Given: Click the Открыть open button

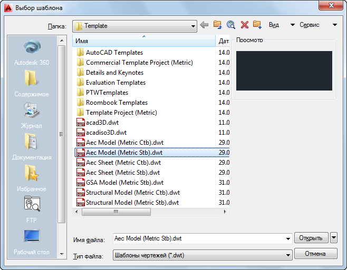Looking at the screenshot, I should click(311, 238).
